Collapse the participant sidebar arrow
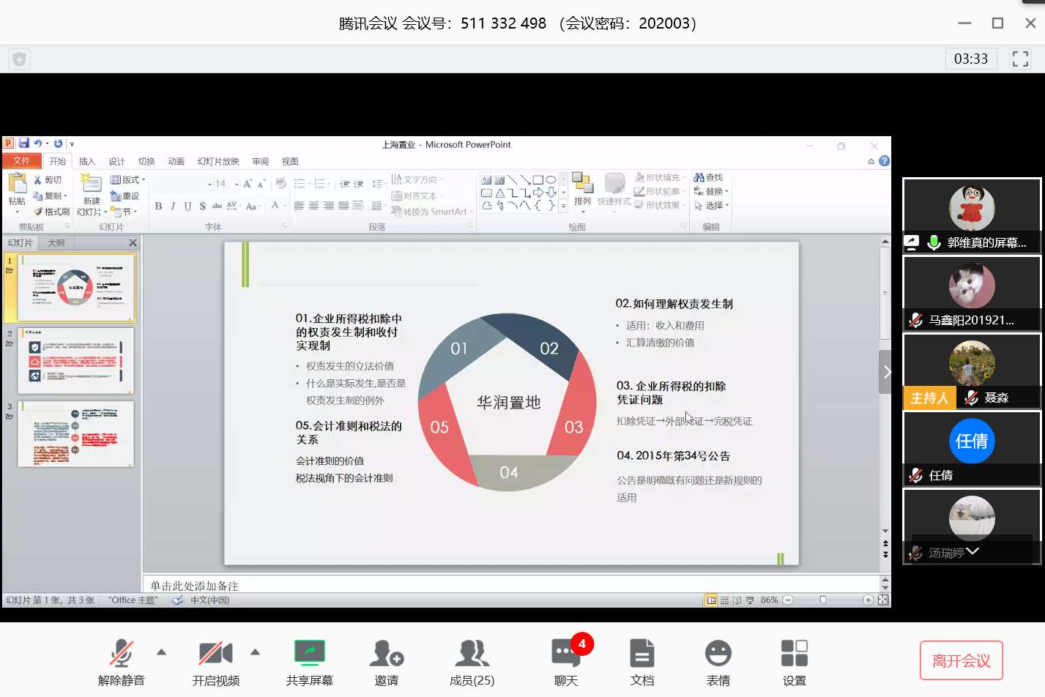The height and width of the screenshot is (697, 1045). pos(886,372)
